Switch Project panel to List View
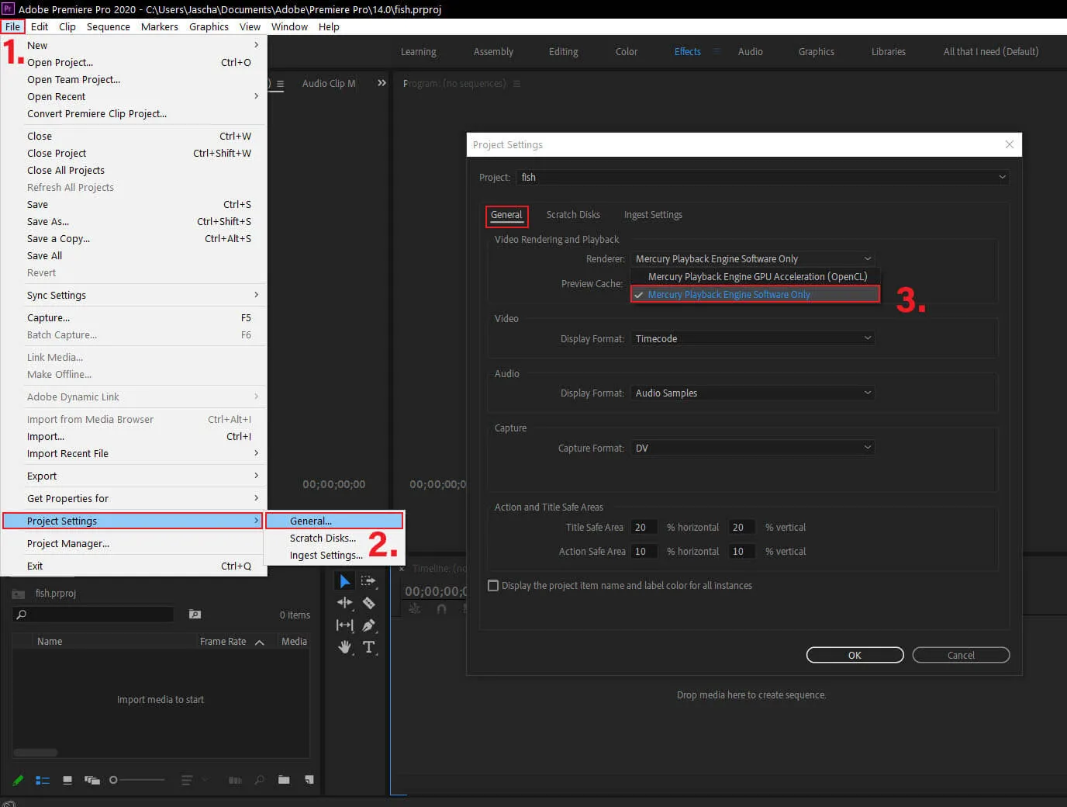This screenshot has width=1067, height=807. click(x=43, y=780)
